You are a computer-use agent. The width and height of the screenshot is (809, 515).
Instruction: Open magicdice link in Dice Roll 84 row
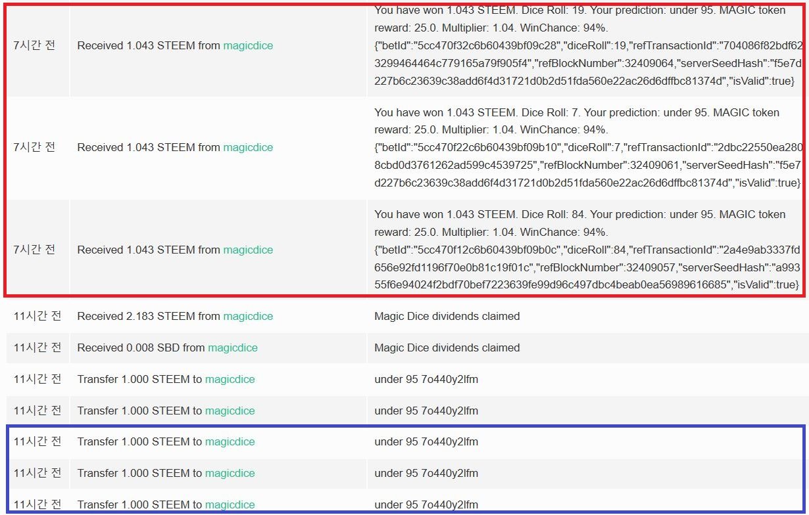coord(248,250)
